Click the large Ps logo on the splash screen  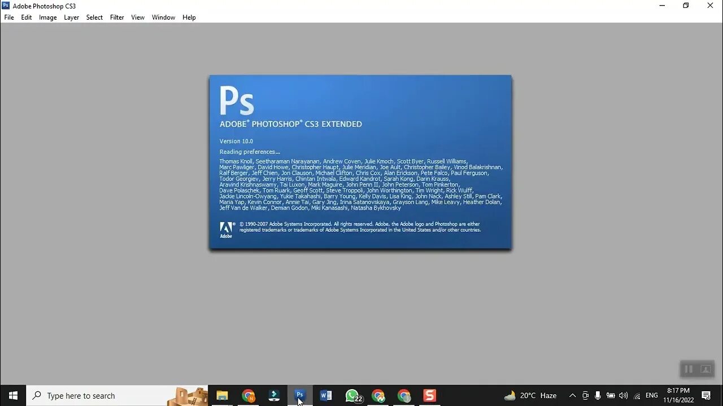[x=237, y=101]
